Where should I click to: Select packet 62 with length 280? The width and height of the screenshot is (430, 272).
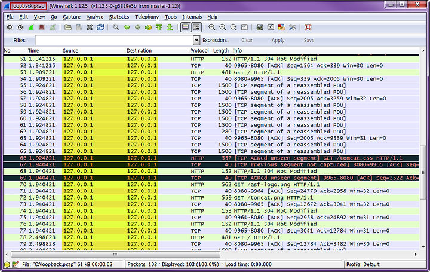click(x=211, y=132)
